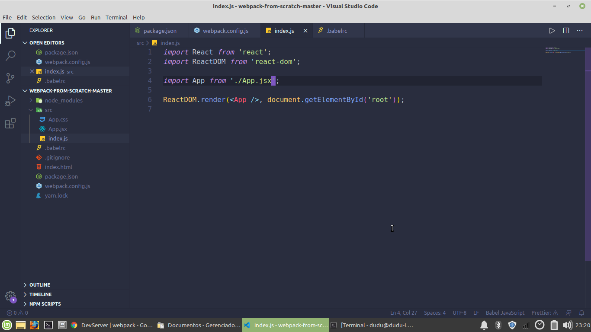This screenshot has height=332, width=591.
Task: Switch to the .babelrc editor tab
Action: point(338,31)
